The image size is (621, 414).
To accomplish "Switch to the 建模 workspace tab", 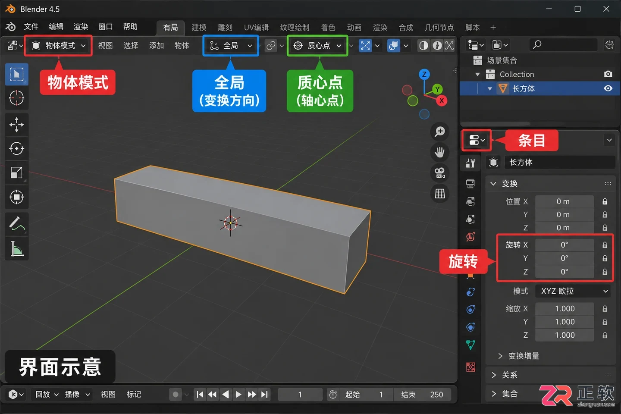I will point(199,28).
